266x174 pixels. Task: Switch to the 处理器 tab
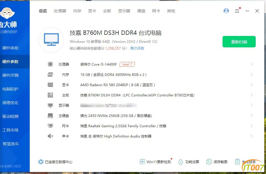click(60, 11)
